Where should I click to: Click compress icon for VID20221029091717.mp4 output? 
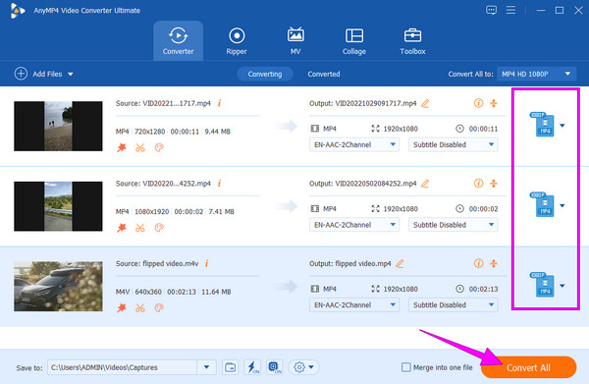point(494,103)
